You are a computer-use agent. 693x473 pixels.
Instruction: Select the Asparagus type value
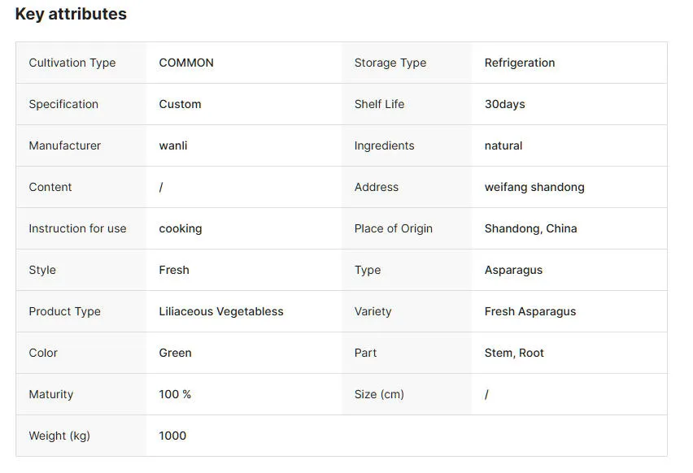(513, 270)
